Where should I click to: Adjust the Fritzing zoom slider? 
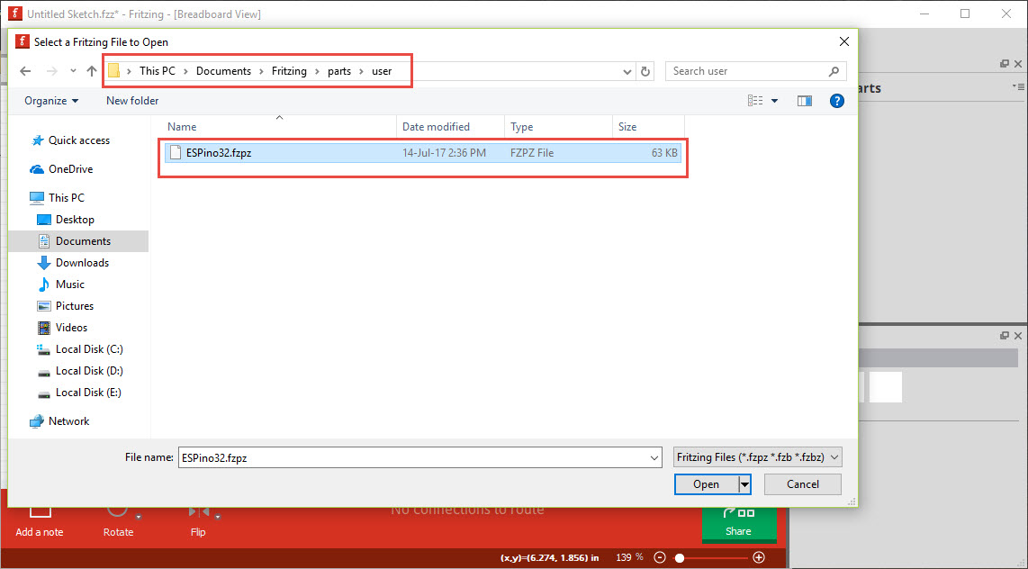click(680, 558)
